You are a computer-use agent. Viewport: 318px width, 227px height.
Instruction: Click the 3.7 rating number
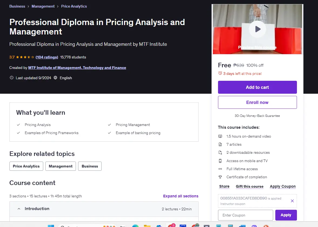coord(12,57)
